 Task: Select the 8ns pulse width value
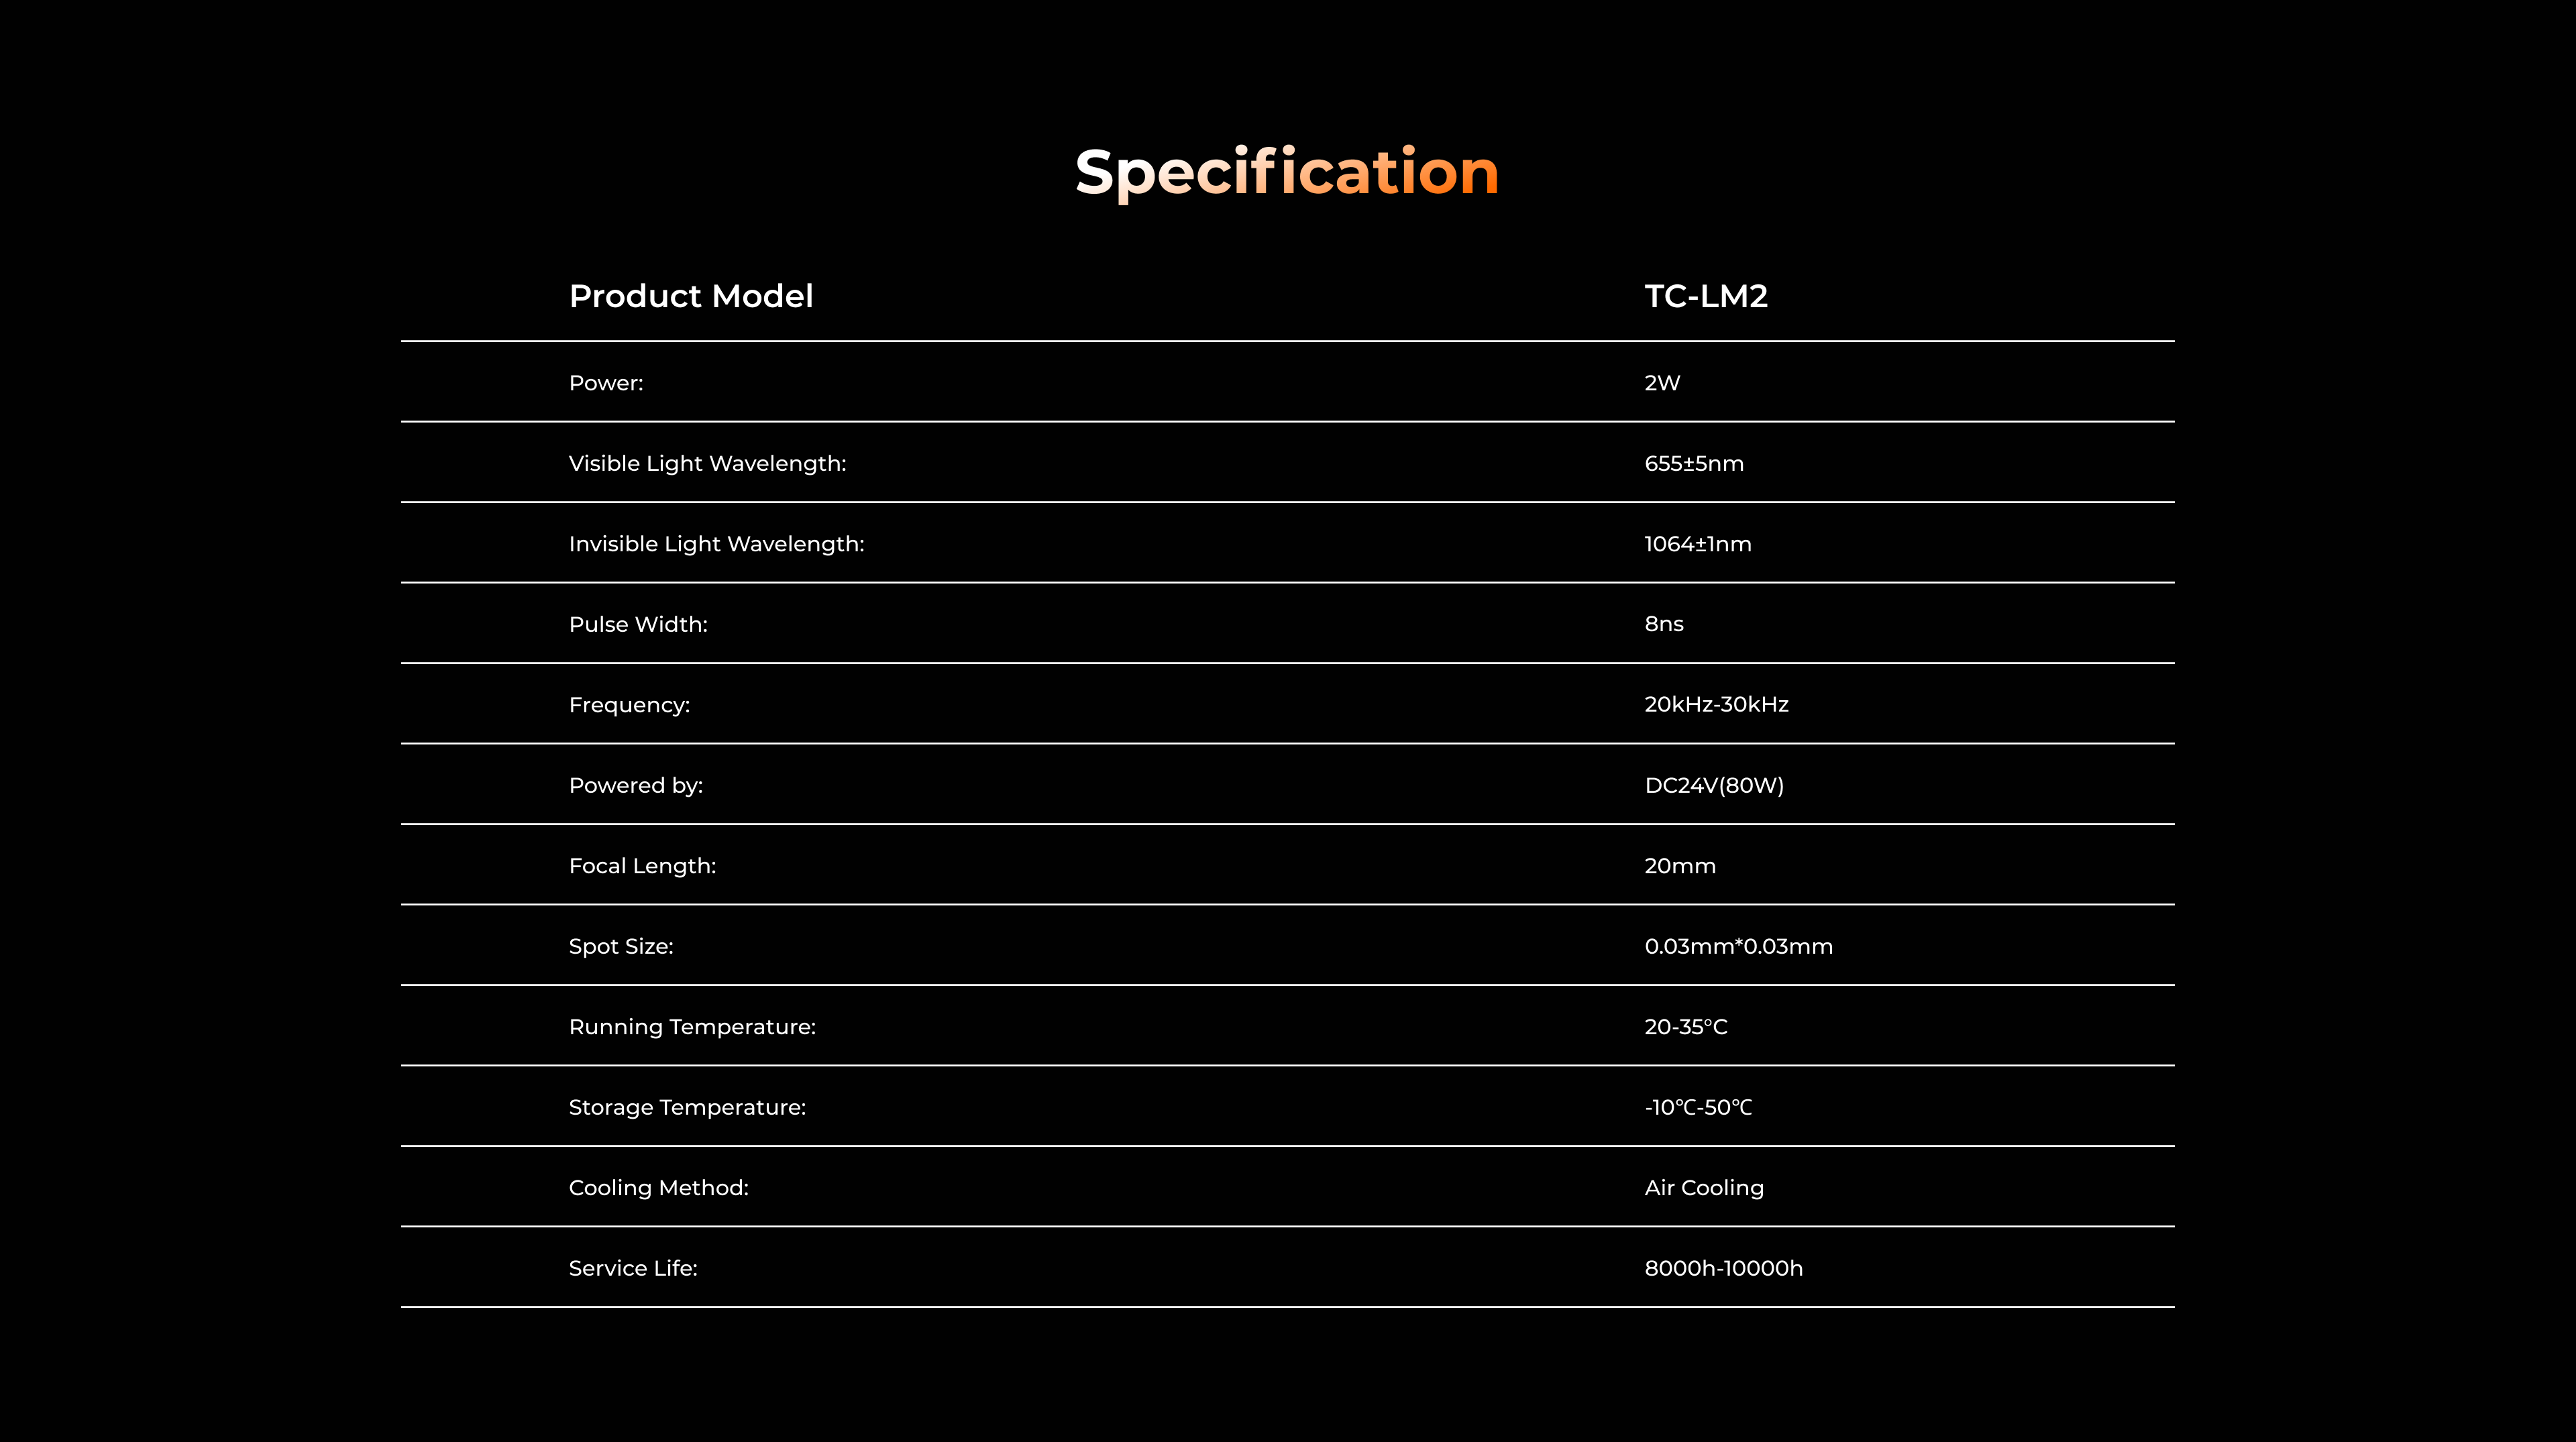[1664, 625]
